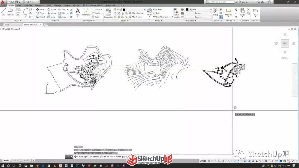299x168 pixels.
Task: Select the Polyline tool
Action: [x=10, y=12]
